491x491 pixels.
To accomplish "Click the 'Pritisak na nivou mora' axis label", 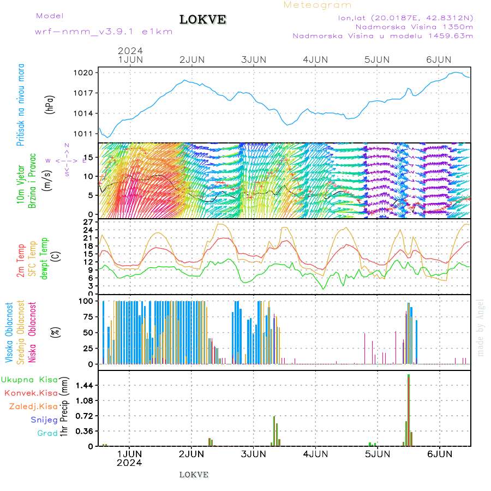I will [x=21, y=105].
